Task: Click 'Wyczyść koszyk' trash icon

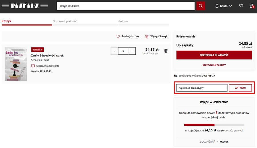Action: click(x=147, y=36)
